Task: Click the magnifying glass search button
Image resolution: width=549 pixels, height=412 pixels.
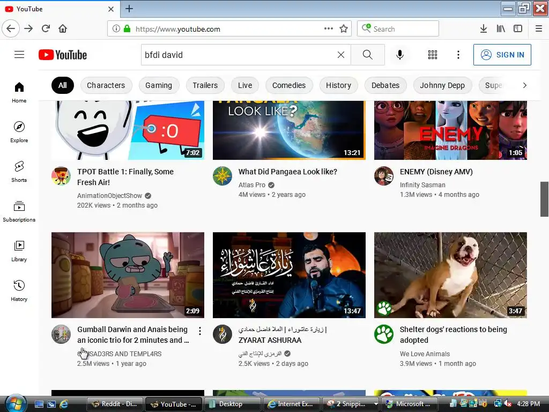Action: [x=368, y=55]
